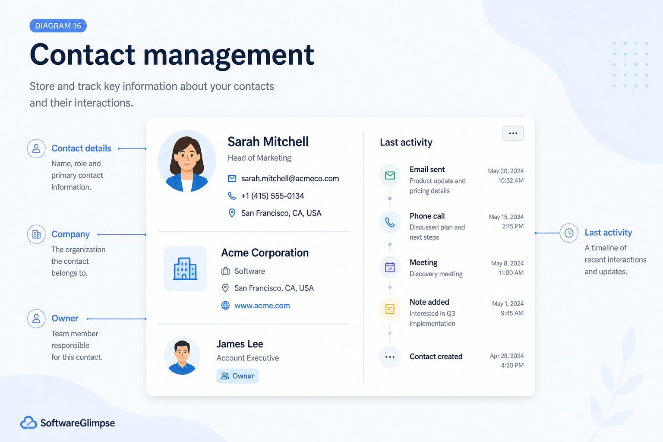This screenshot has height=442, width=663.
Task: Click the clock icon beside Last activity callout
Action: 569,233
